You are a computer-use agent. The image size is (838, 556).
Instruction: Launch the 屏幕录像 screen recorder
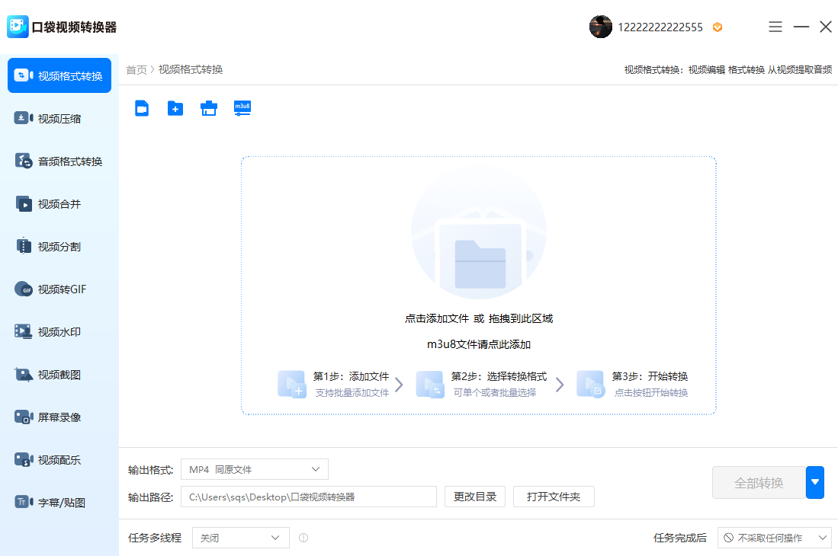click(59, 417)
